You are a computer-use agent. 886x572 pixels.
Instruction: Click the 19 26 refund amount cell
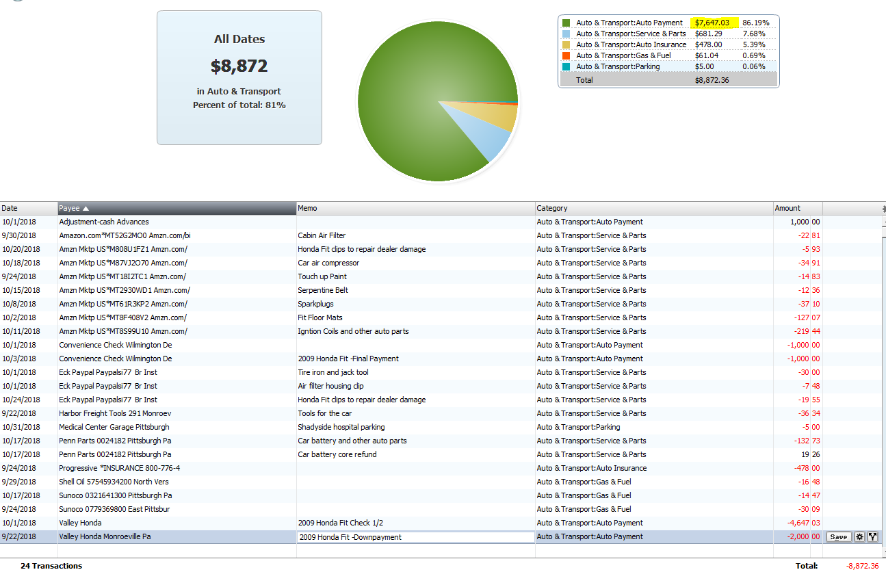pyautogui.click(x=797, y=454)
